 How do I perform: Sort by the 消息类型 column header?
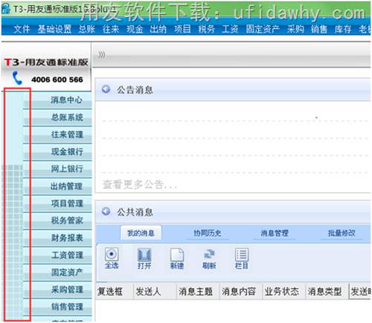[327, 292]
